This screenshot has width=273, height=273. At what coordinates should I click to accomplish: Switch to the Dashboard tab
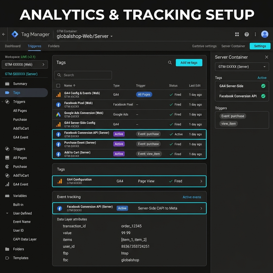pos(13,46)
